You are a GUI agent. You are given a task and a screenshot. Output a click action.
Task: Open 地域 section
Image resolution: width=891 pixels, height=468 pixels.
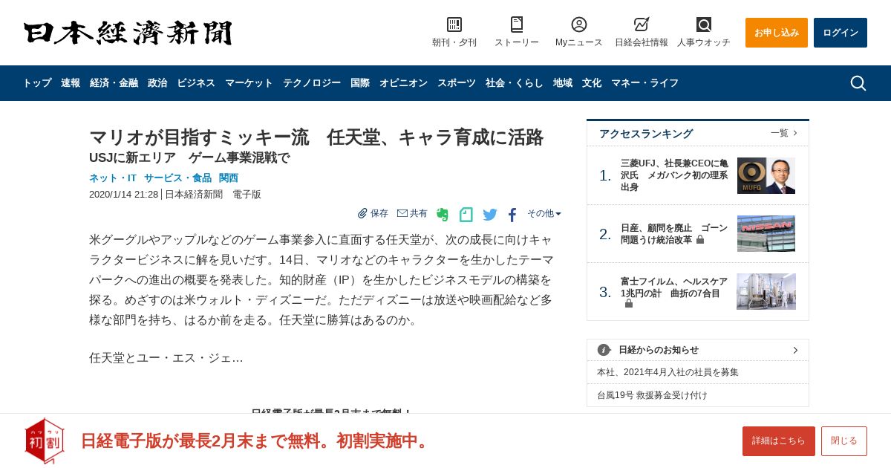[x=563, y=83]
